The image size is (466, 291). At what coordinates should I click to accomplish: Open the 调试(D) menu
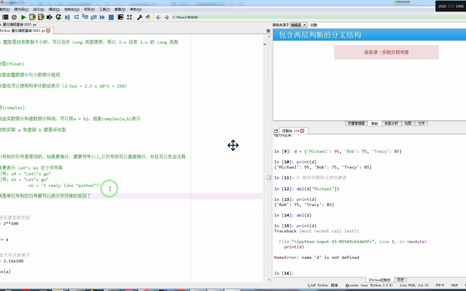(54, 9)
